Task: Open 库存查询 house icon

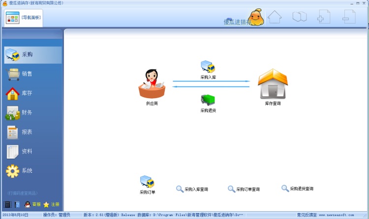Action: (273, 84)
